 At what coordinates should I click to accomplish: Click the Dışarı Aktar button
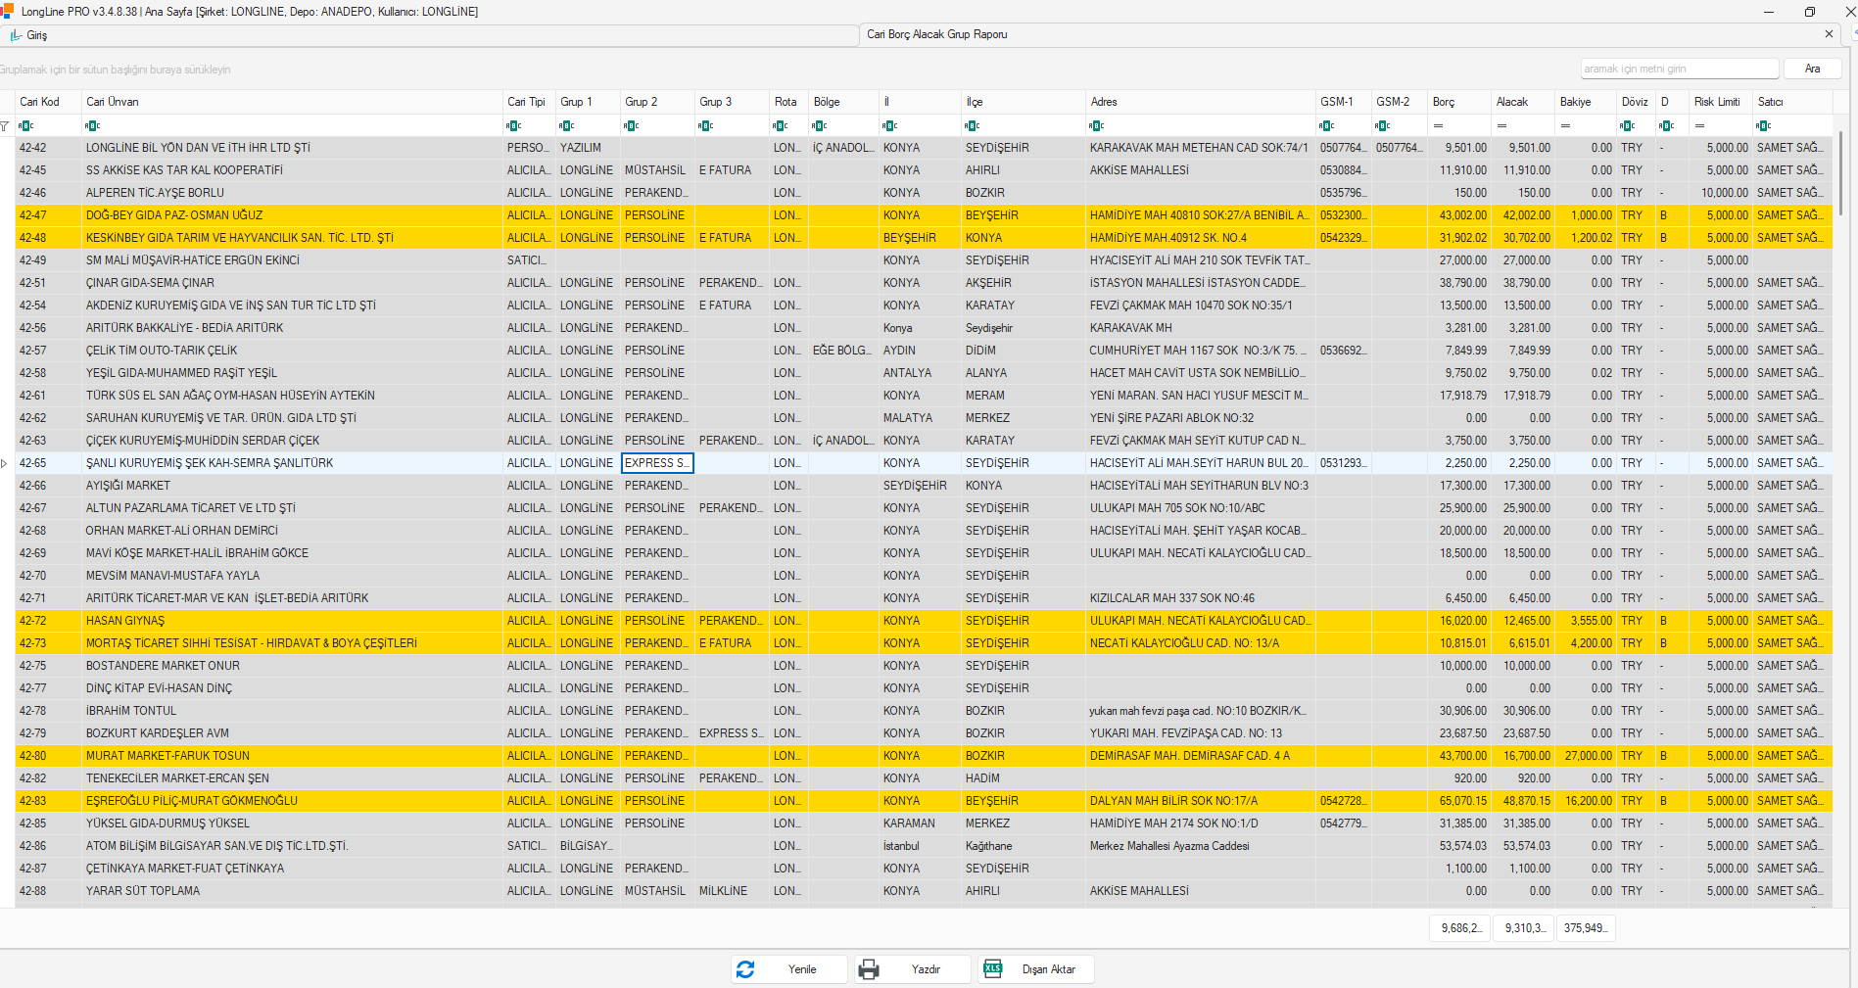[x=1035, y=969]
